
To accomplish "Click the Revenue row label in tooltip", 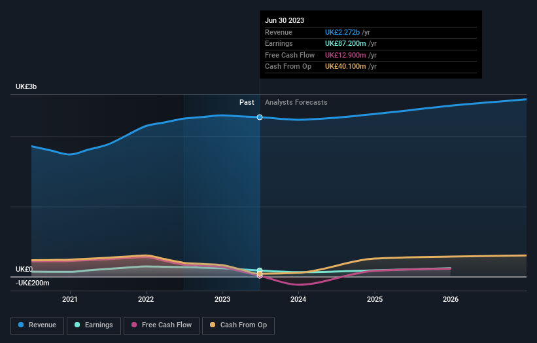I will coord(279,32).
